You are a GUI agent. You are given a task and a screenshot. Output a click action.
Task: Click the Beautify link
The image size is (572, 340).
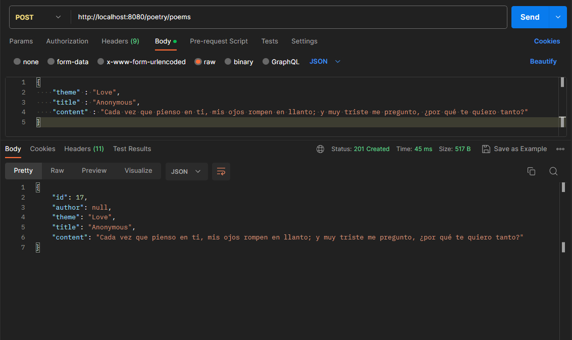pos(543,61)
